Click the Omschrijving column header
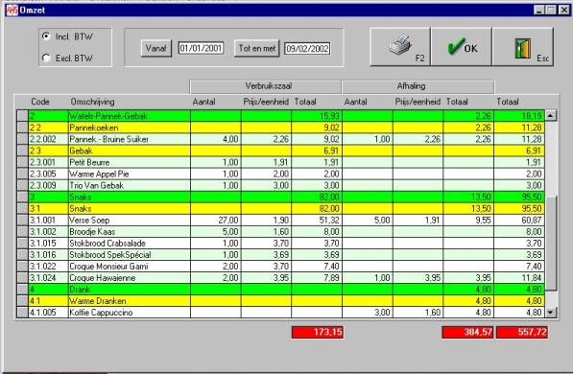The height and width of the screenshot is (374, 573). coord(92,102)
